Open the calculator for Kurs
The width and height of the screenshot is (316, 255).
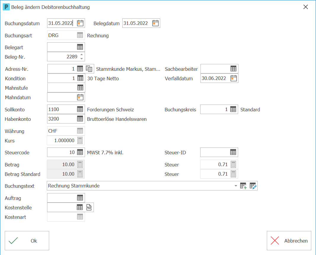[x=80, y=140]
